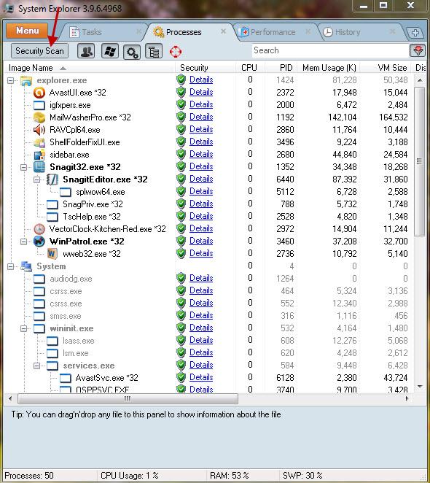Sort by the Security column header
The width and height of the screenshot is (430, 483).
(205, 68)
